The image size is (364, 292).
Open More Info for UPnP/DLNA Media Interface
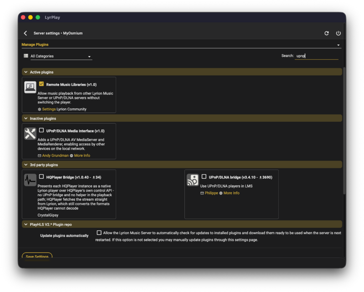coord(82,156)
